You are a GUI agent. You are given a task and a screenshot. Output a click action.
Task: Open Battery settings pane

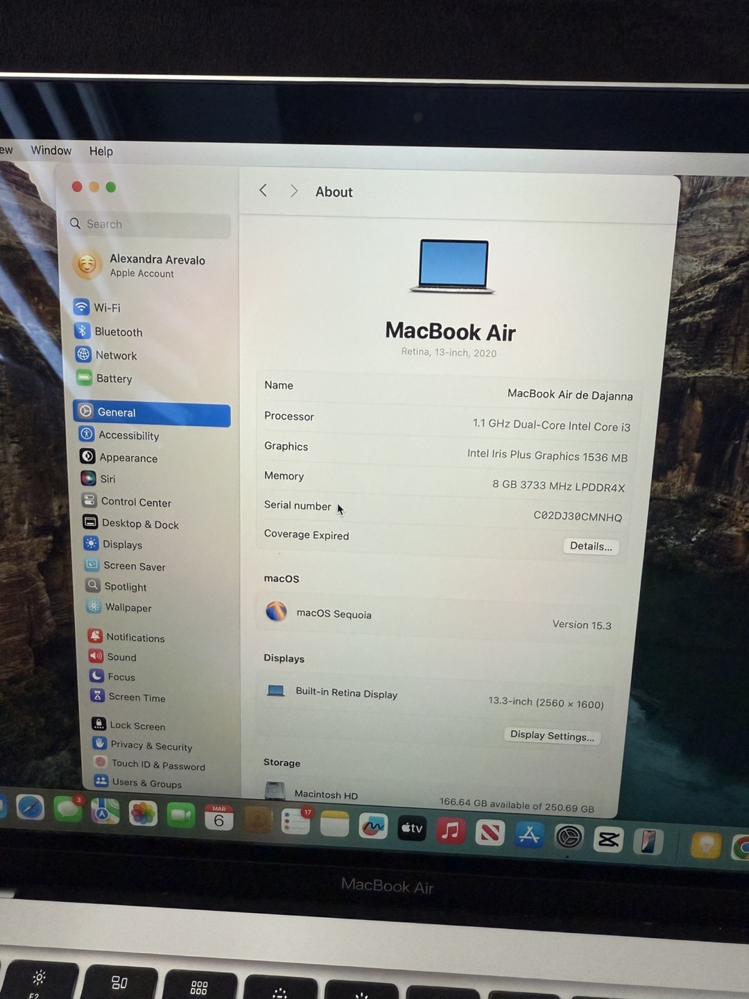pos(104,378)
